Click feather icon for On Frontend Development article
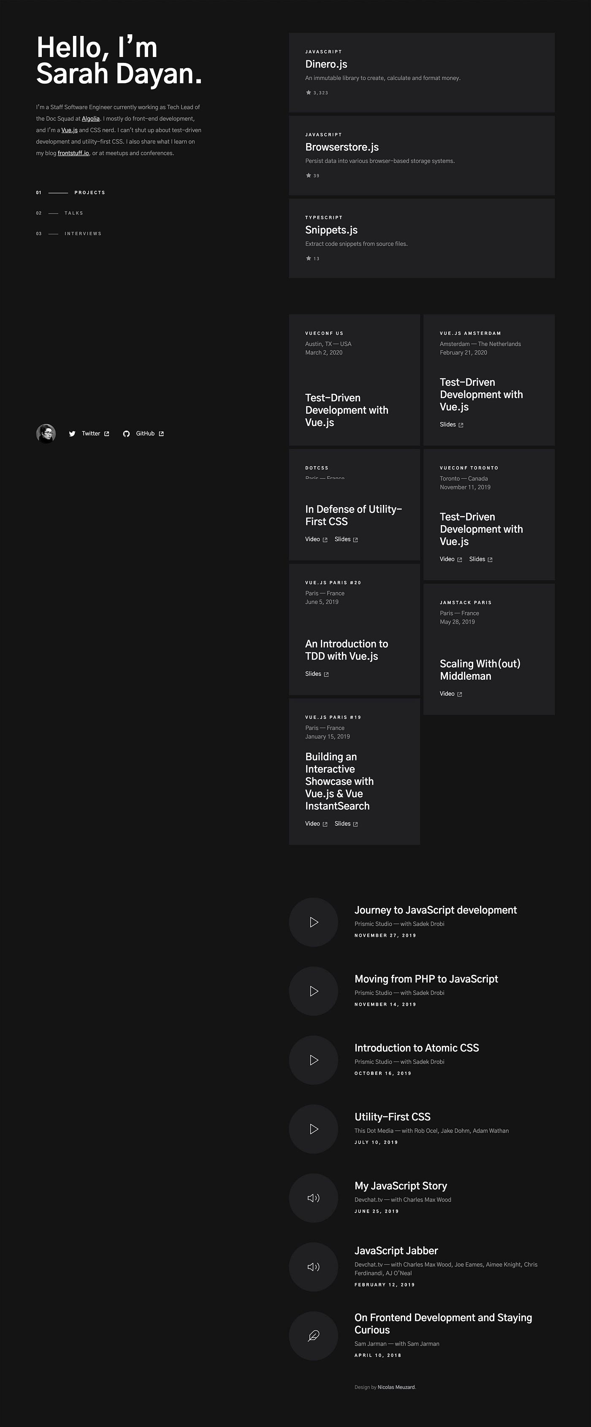This screenshot has height=1427, width=591. point(314,1336)
